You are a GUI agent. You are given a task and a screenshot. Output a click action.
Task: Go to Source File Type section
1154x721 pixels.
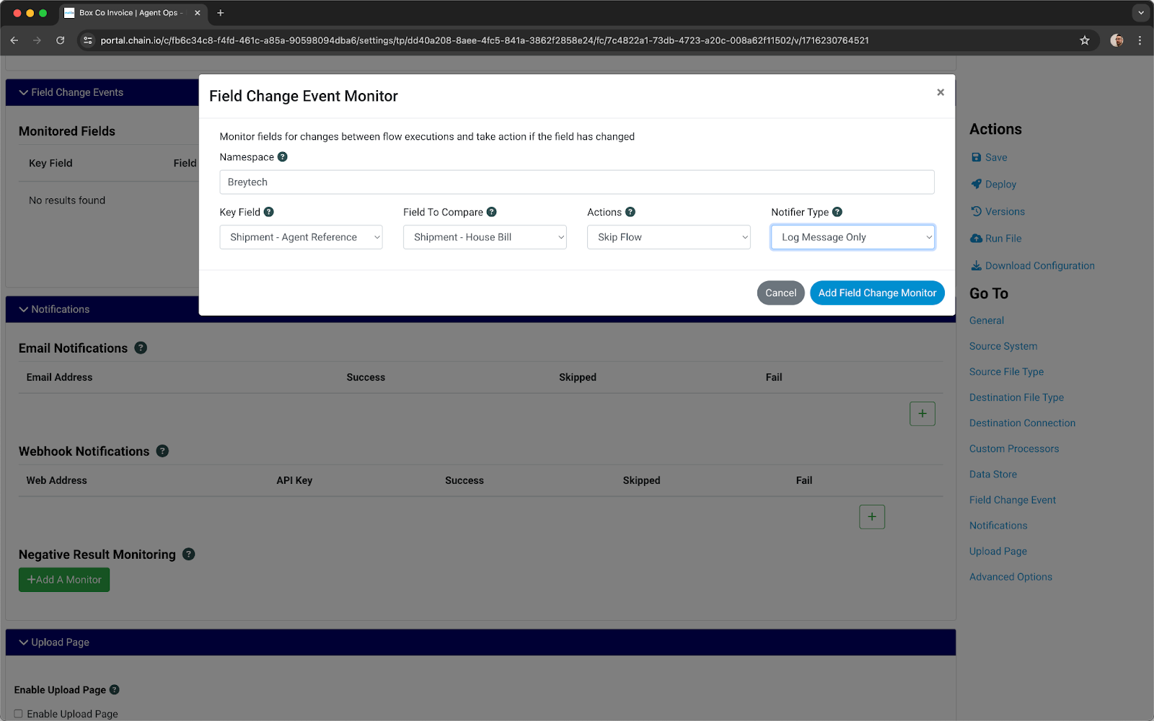click(1006, 372)
